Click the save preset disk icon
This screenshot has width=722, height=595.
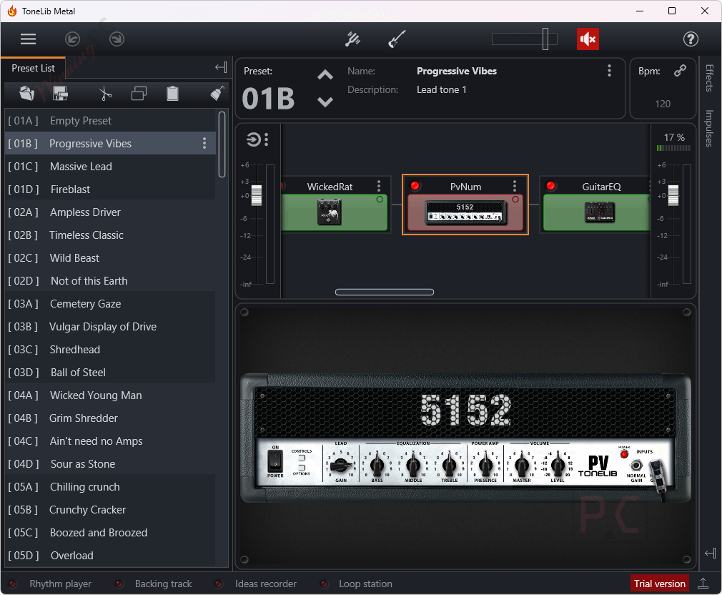coord(60,94)
